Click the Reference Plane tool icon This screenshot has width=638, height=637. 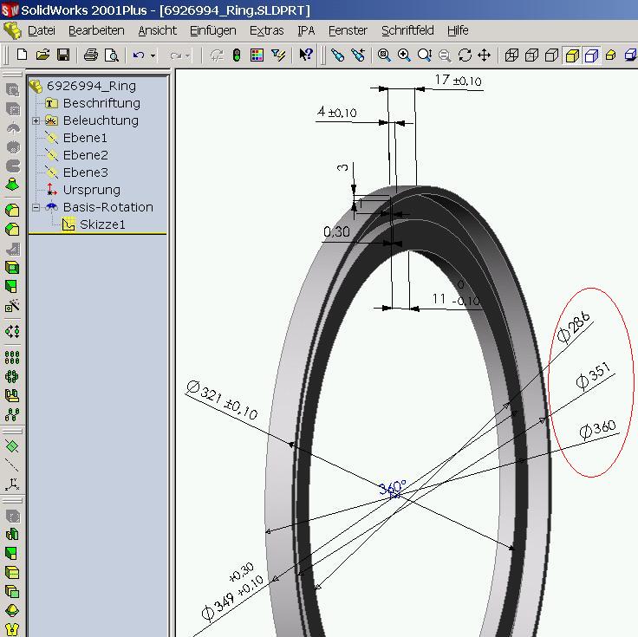[x=12, y=446]
